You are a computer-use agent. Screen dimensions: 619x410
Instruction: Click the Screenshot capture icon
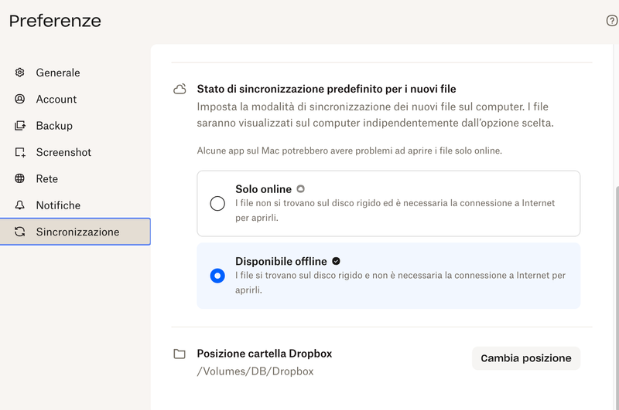[x=20, y=152]
